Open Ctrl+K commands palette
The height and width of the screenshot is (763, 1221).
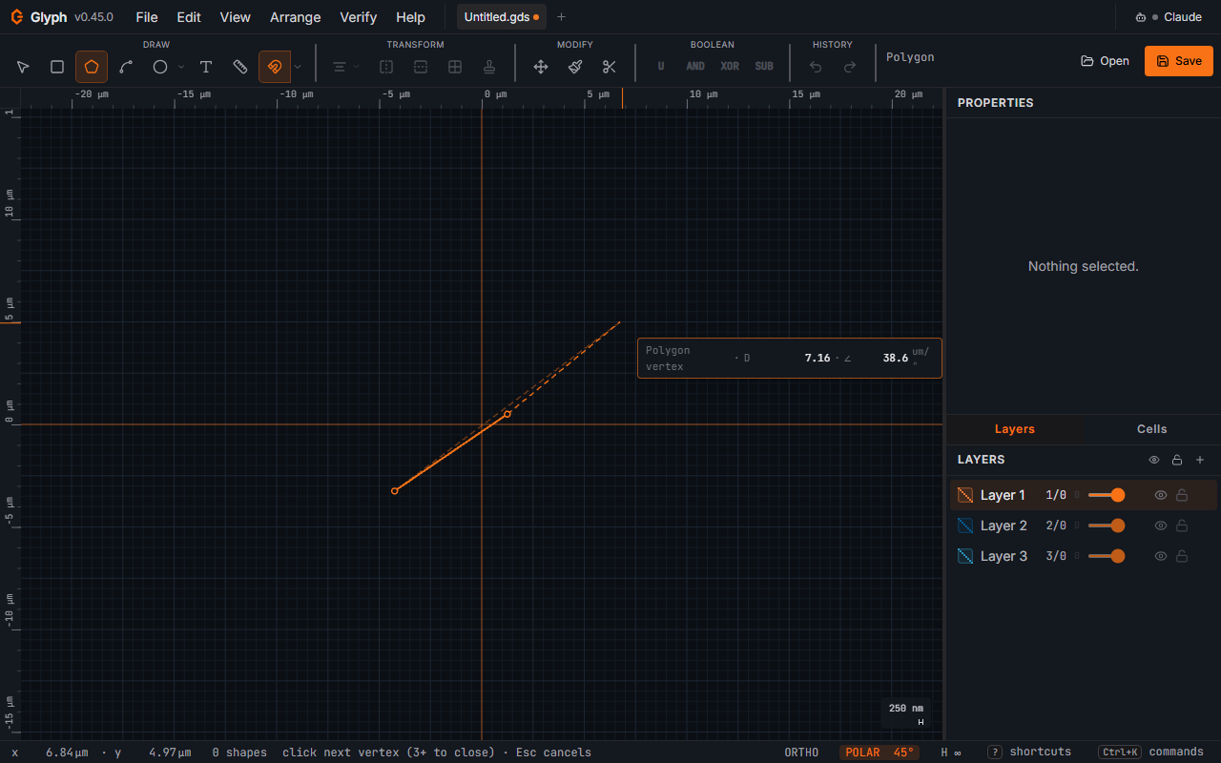1151,753
